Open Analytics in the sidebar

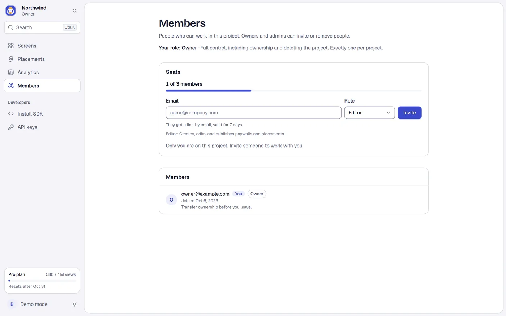[x=42, y=73]
